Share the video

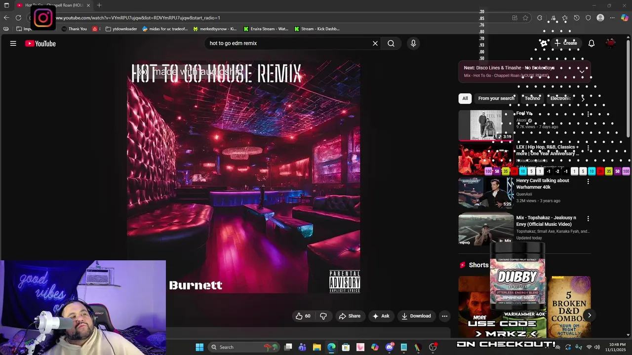coord(350,316)
